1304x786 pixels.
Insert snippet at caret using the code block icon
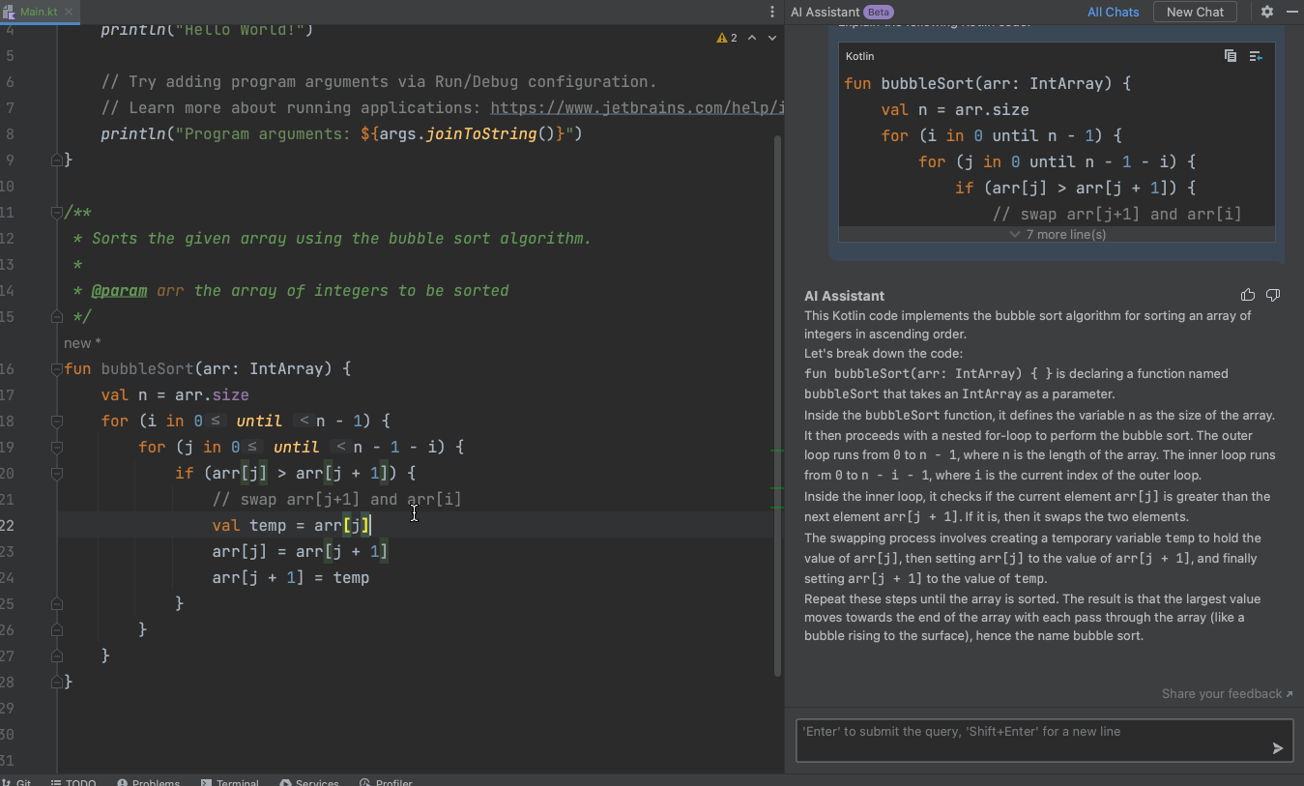pyautogui.click(x=1256, y=56)
